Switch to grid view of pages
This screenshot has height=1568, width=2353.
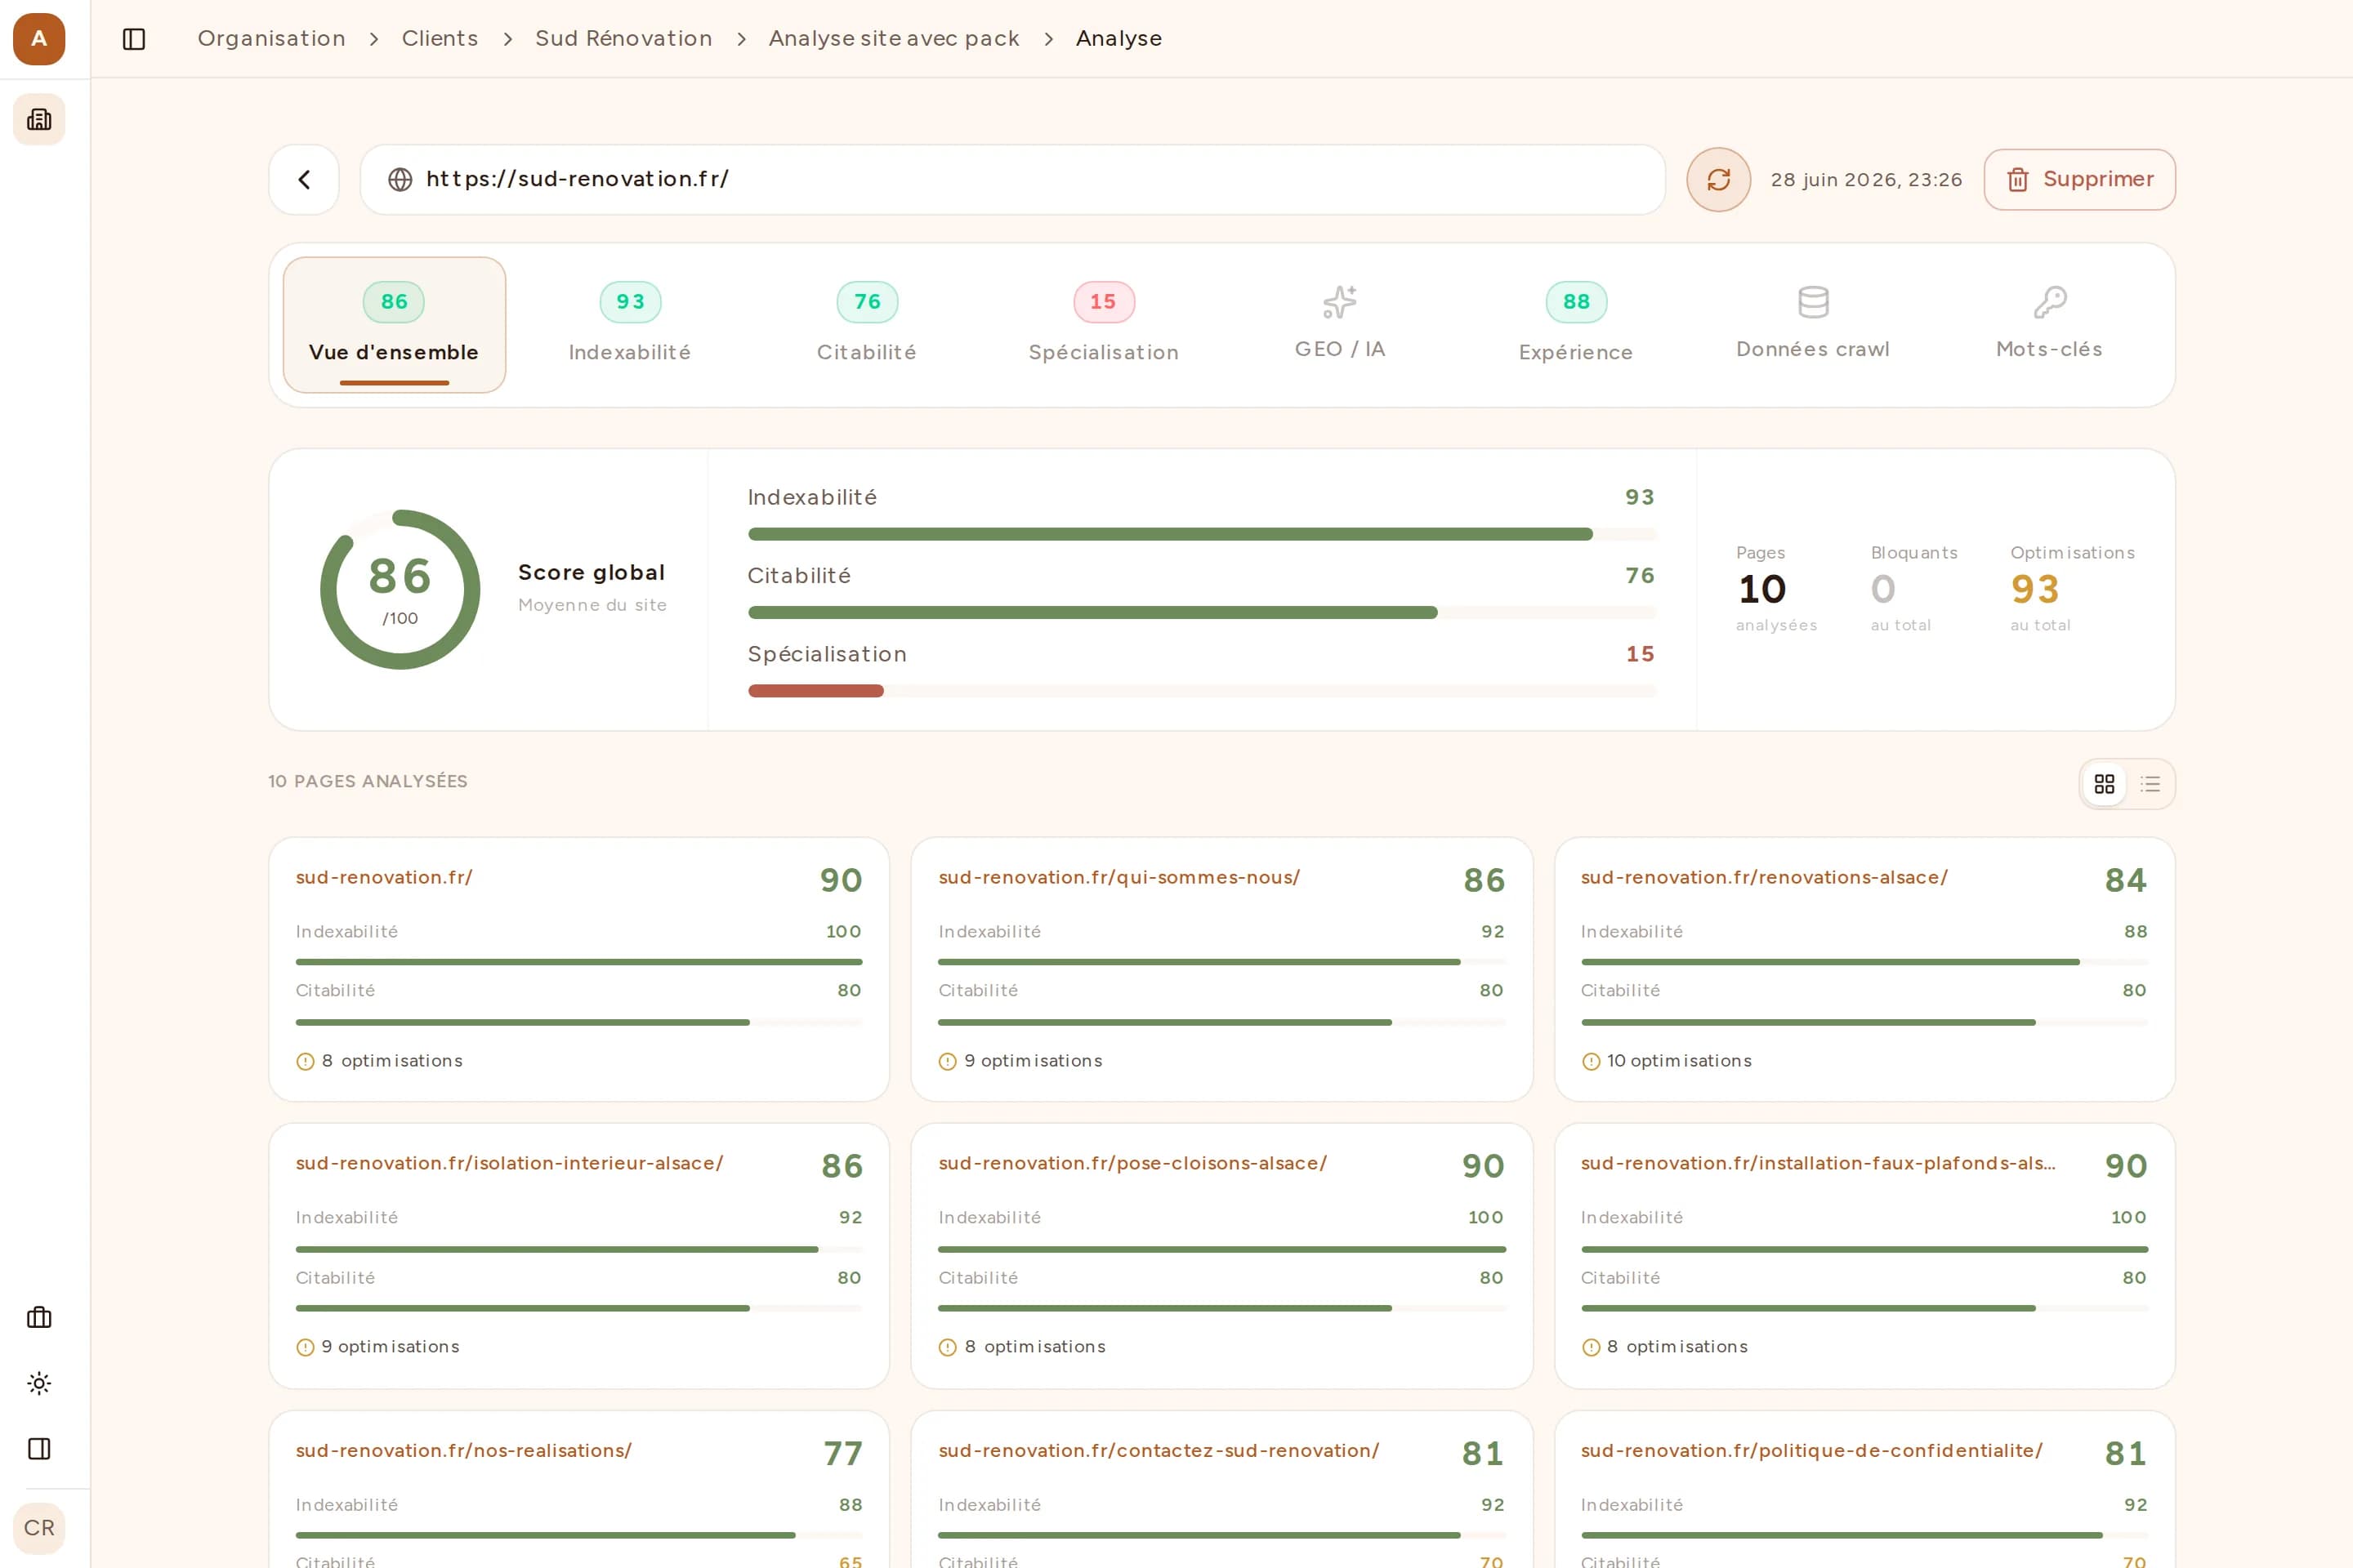2104,784
